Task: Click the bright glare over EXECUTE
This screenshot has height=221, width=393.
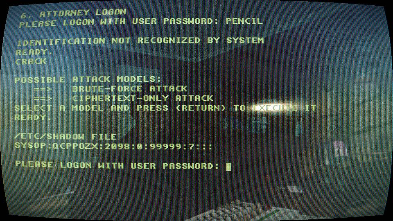Action: pyautogui.click(x=273, y=108)
